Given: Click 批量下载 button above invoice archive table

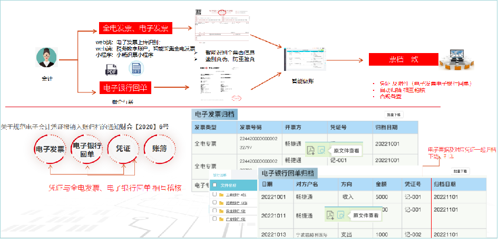Looking at the screenshot, I should (x=394, y=115).
